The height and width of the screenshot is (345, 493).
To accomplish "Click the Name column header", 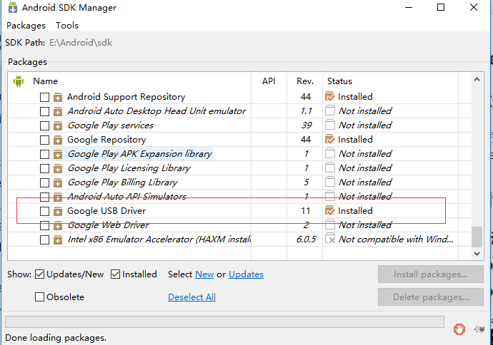I will point(45,81).
